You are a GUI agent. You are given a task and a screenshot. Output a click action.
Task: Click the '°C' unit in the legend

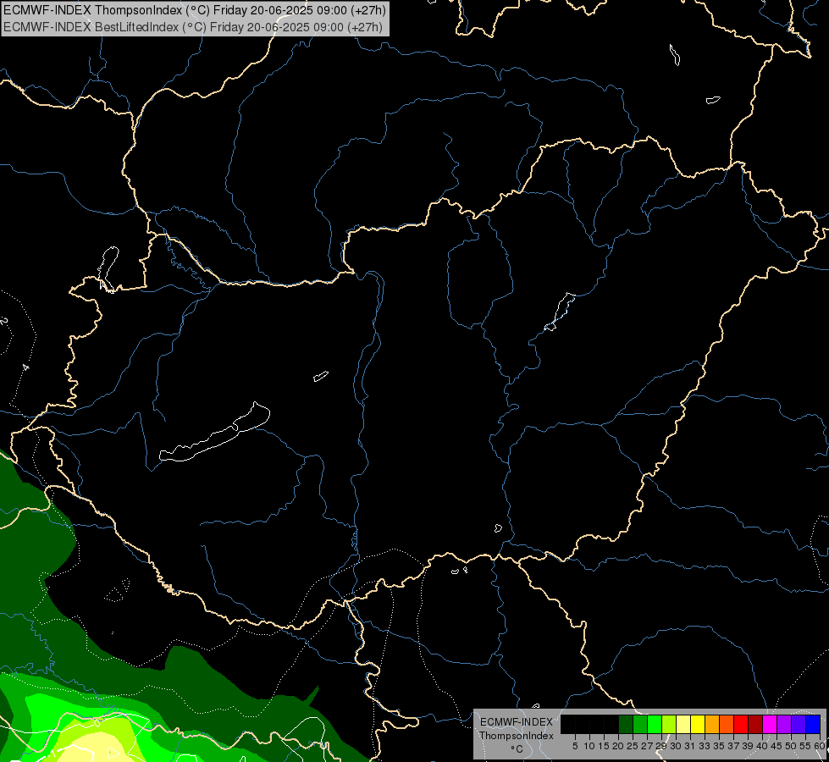click(x=517, y=749)
